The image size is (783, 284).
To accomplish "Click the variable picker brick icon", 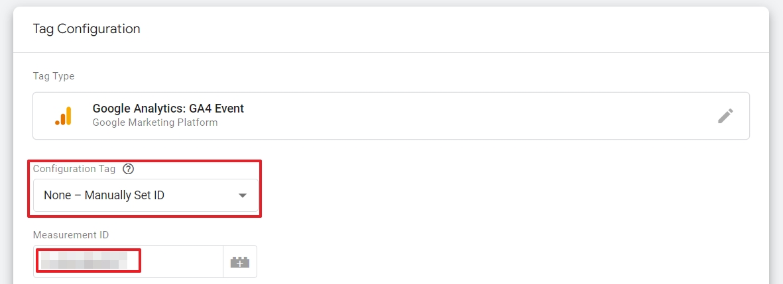I will point(240,261).
